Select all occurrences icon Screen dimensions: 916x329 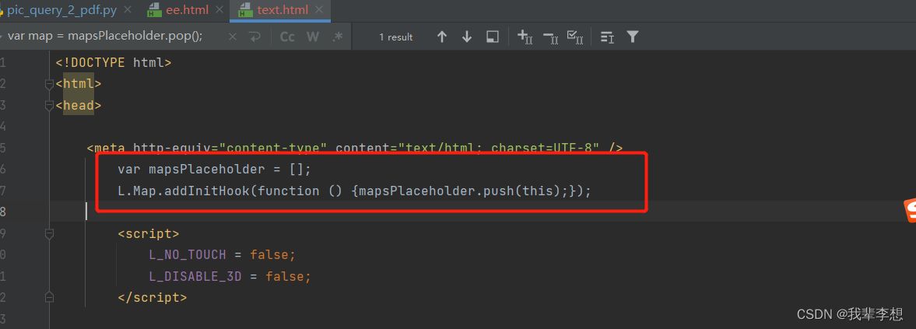tap(575, 37)
